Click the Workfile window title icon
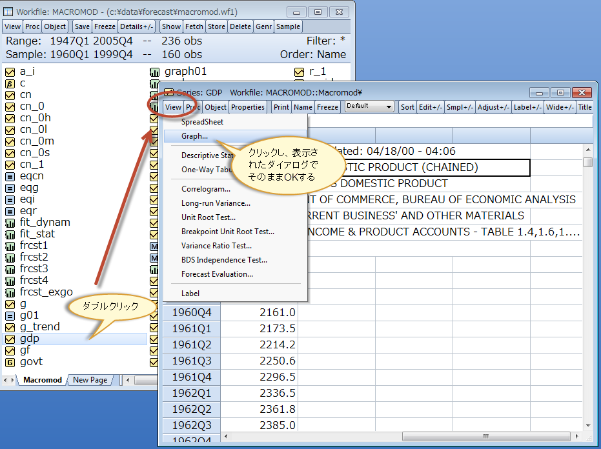Screen dimensions: 601x449 [8, 12]
